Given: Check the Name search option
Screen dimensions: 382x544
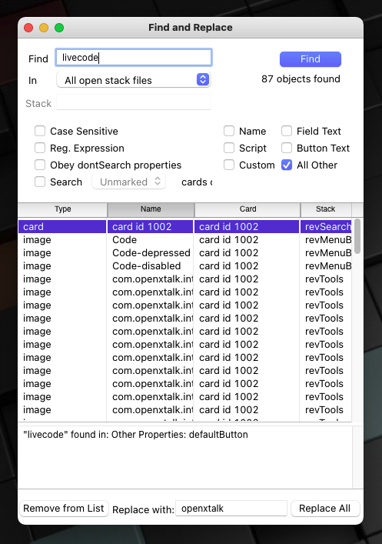Looking at the screenshot, I should click(x=229, y=131).
